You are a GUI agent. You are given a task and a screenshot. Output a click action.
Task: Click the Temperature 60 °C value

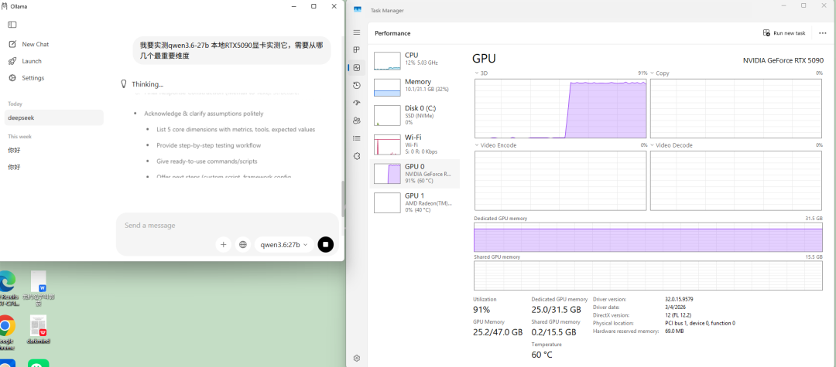542,355
